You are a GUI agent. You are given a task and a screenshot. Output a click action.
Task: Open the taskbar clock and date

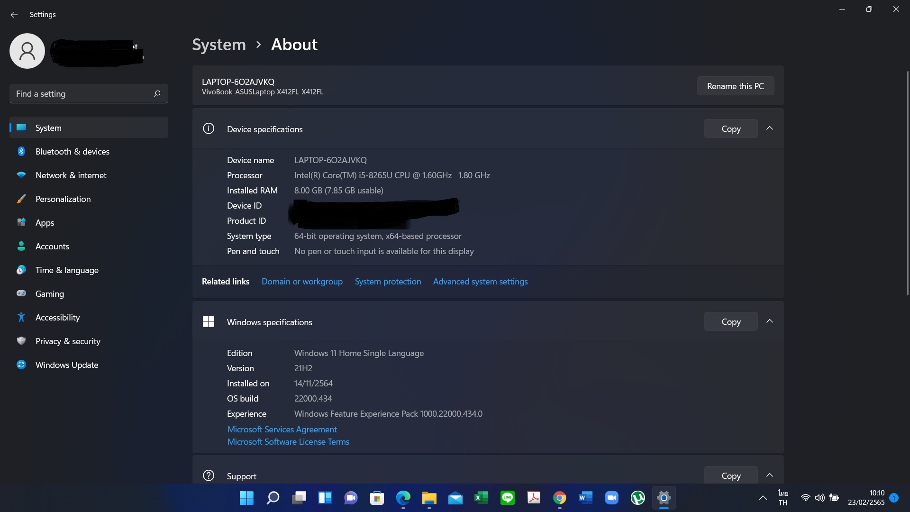click(866, 498)
